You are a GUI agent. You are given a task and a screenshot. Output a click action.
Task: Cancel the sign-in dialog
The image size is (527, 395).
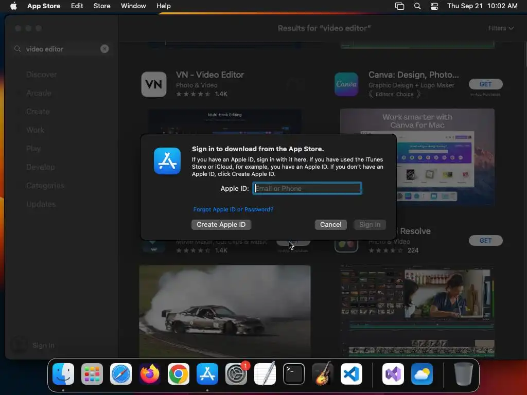330,224
